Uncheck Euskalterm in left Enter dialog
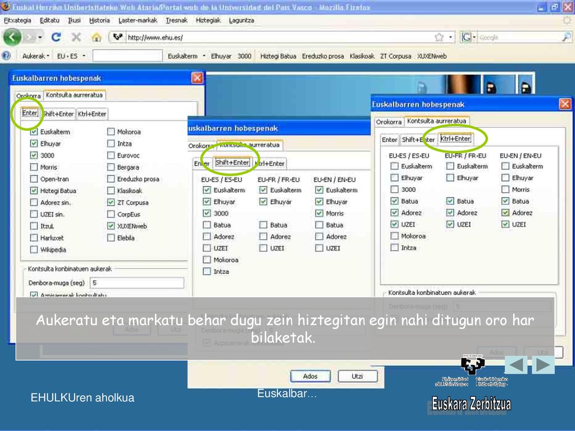The height and width of the screenshot is (431, 575). coord(34,131)
